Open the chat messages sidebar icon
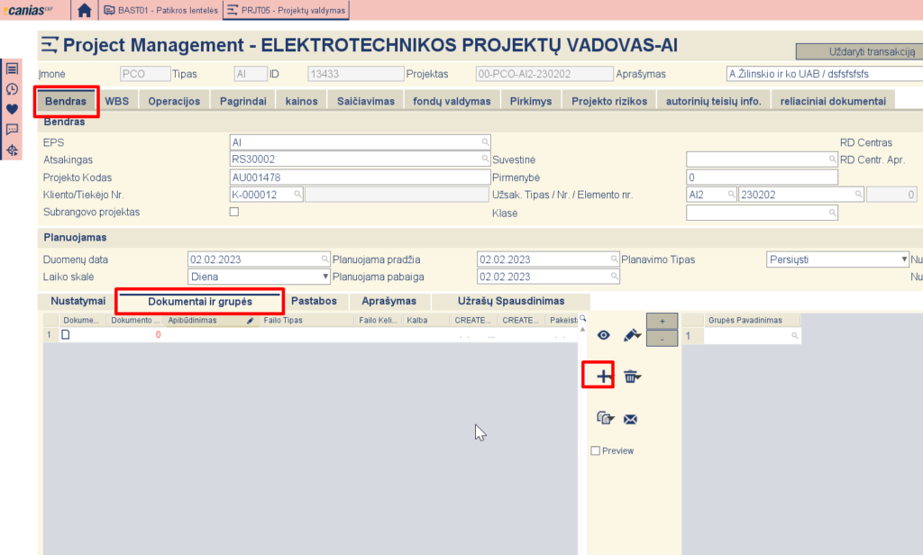Screen dimensions: 923x555 click(x=13, y=130)
